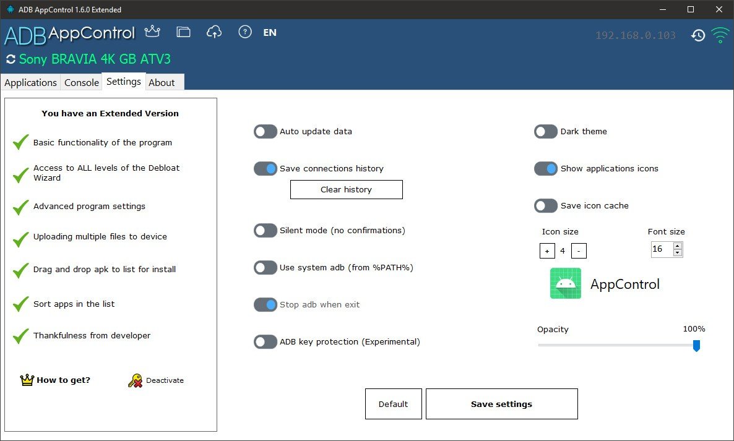The height and width of the screenshot is (441, 734).
Task: Click the Deactivate key icon
Action: (135, 380)
